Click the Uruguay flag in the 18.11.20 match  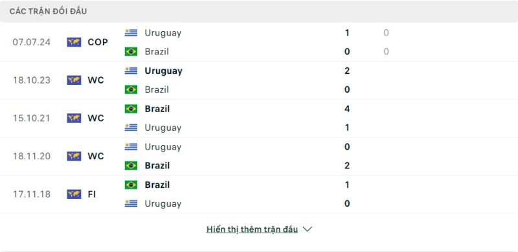(x=131, y=147)
